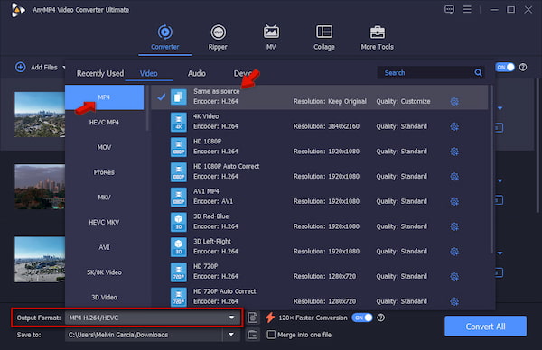Select 5K/8K Video format category

tap(105, 272)
